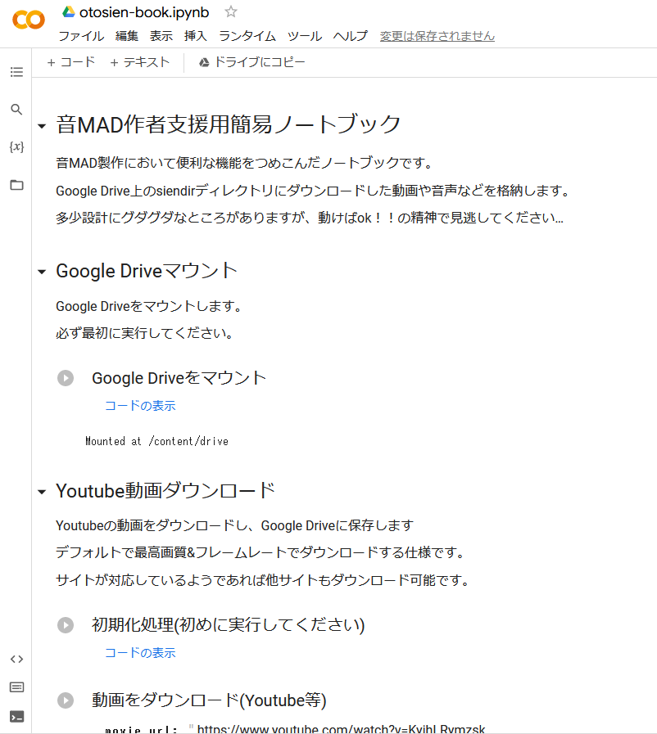The image size is (657, 734).
Task: Click the line mentioning the siendir directory
Action: tap(313, 191)
